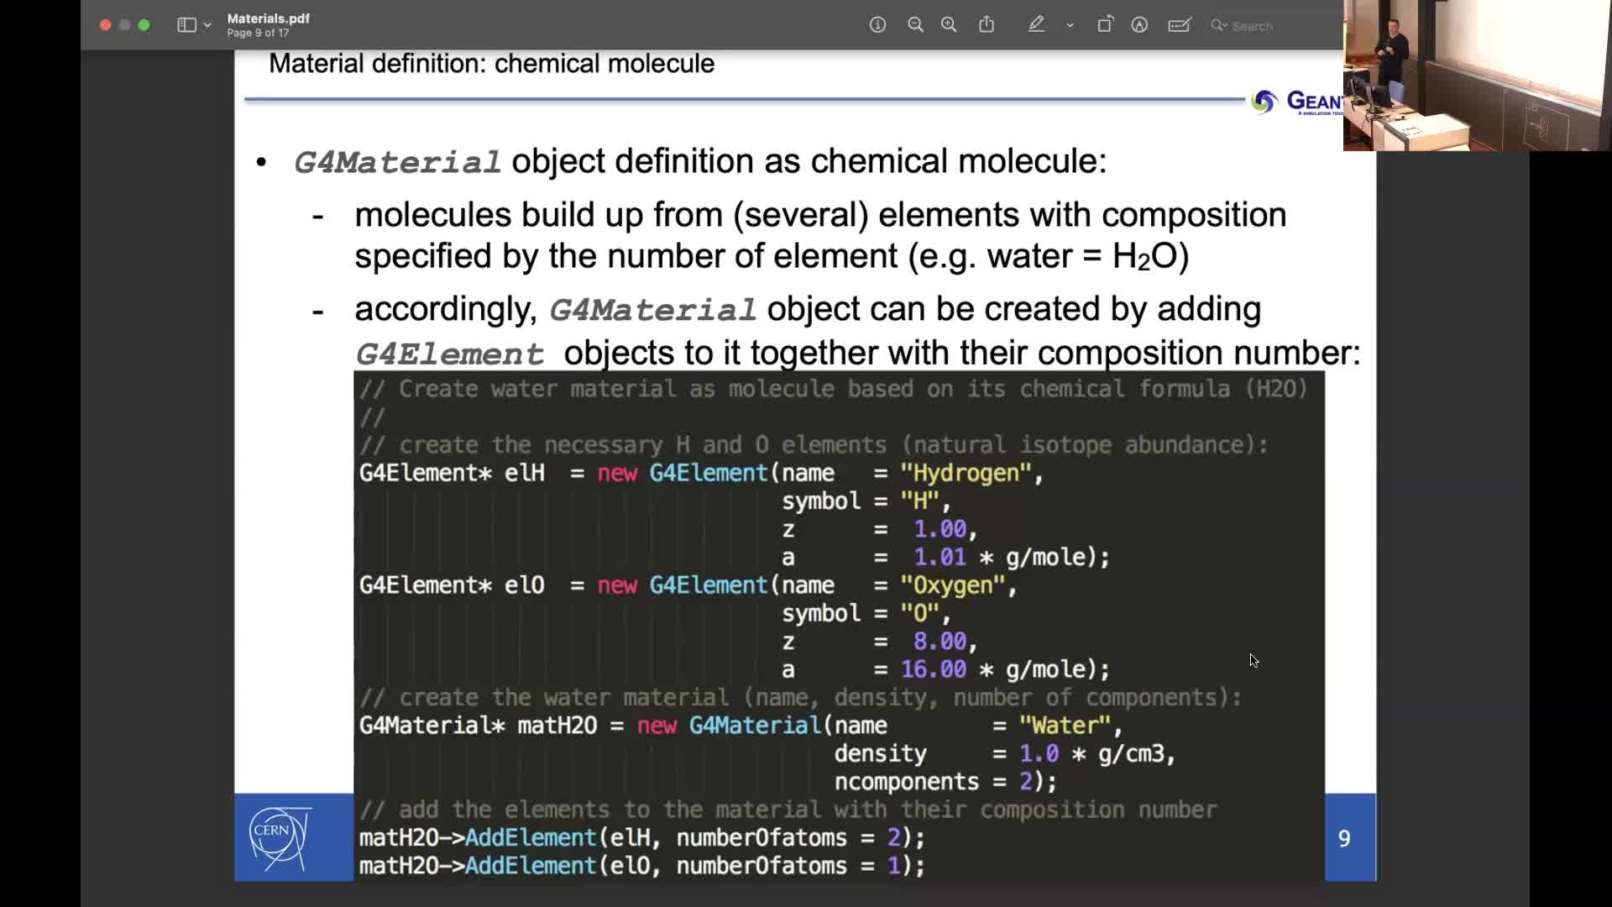The image size is (1612, 907).
Task: Click the 'Page 9 of 17' indicator
Action: 258,33
